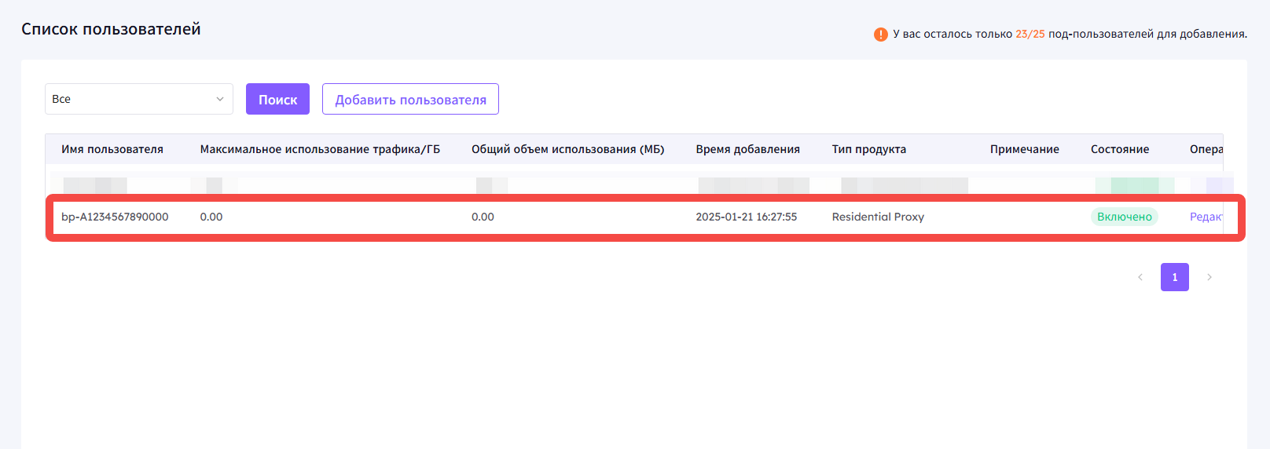This screenshot has width=1270, height=449.
Task: Go to previous page with left arrow
Action: click(1140, 277)
